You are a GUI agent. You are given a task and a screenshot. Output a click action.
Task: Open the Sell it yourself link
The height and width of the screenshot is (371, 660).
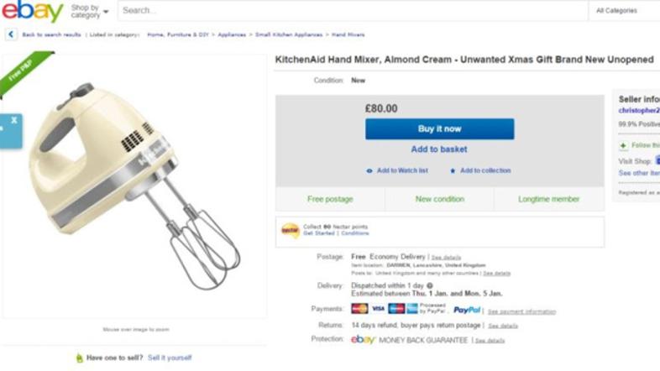170,358
